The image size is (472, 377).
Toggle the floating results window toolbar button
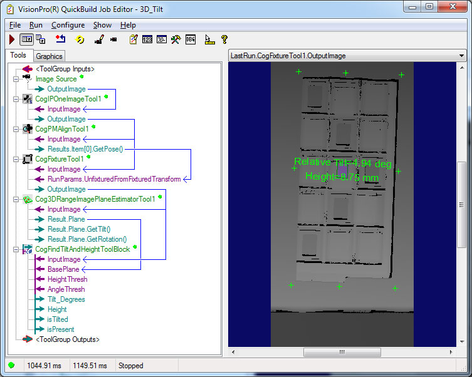[40, 39]
